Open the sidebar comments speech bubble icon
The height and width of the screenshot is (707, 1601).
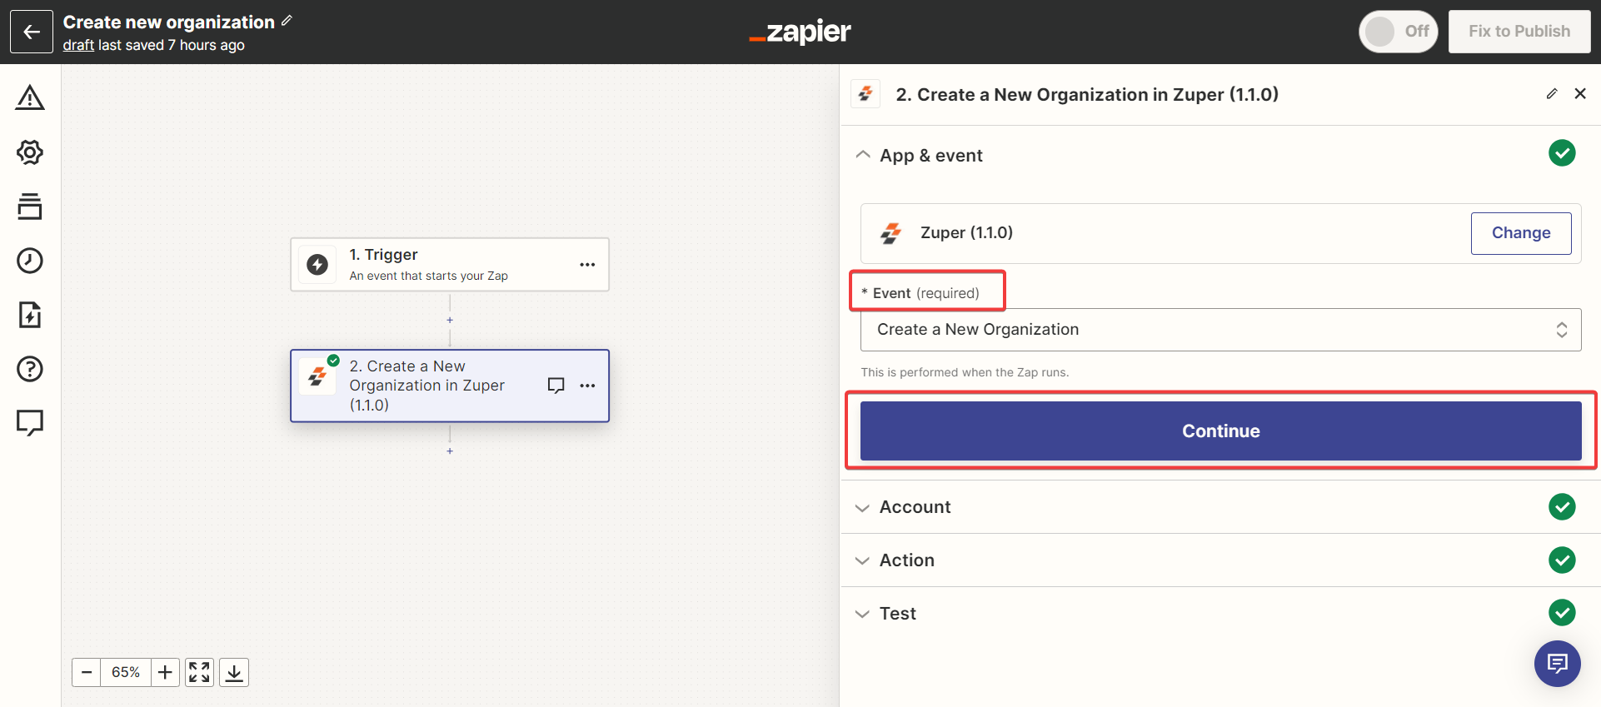(30, 423)
